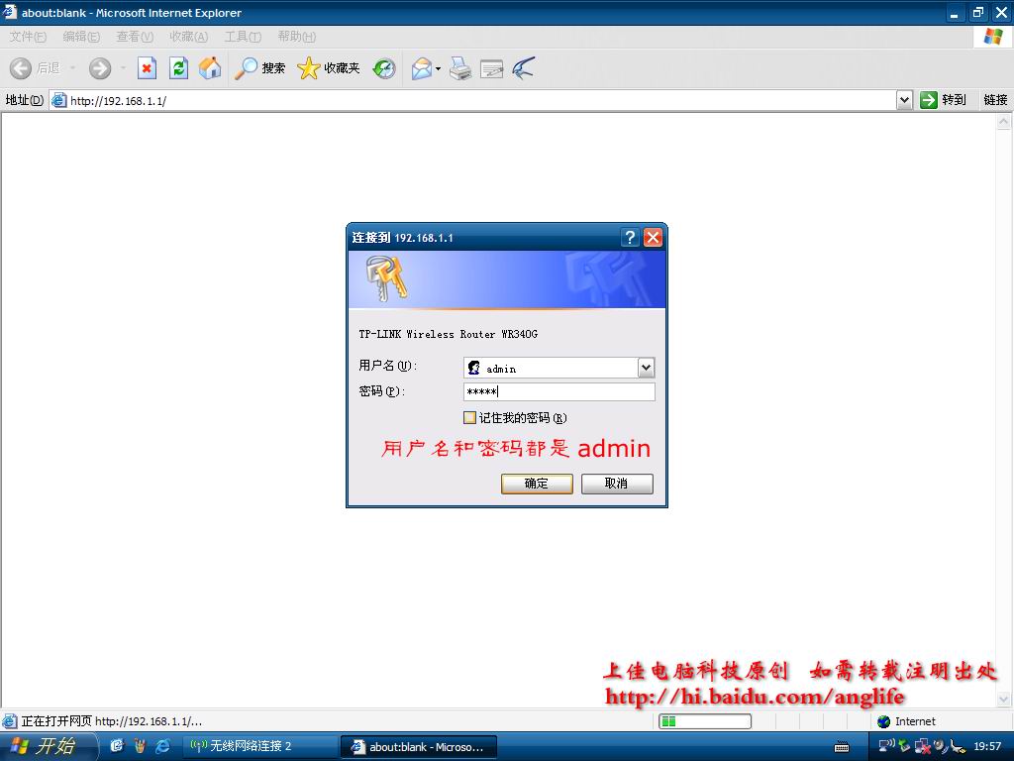1014x761 pixels.
Task: Go to the home page icon
Action: [210, 68]
